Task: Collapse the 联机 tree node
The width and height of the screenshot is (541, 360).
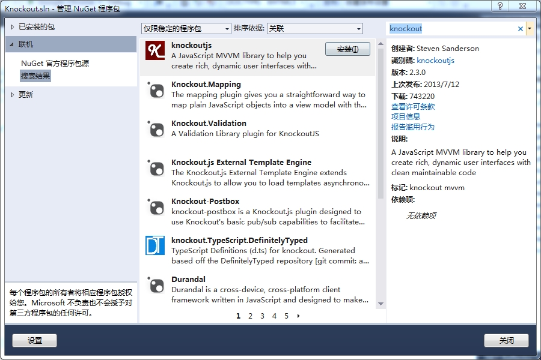Action: 12,44
